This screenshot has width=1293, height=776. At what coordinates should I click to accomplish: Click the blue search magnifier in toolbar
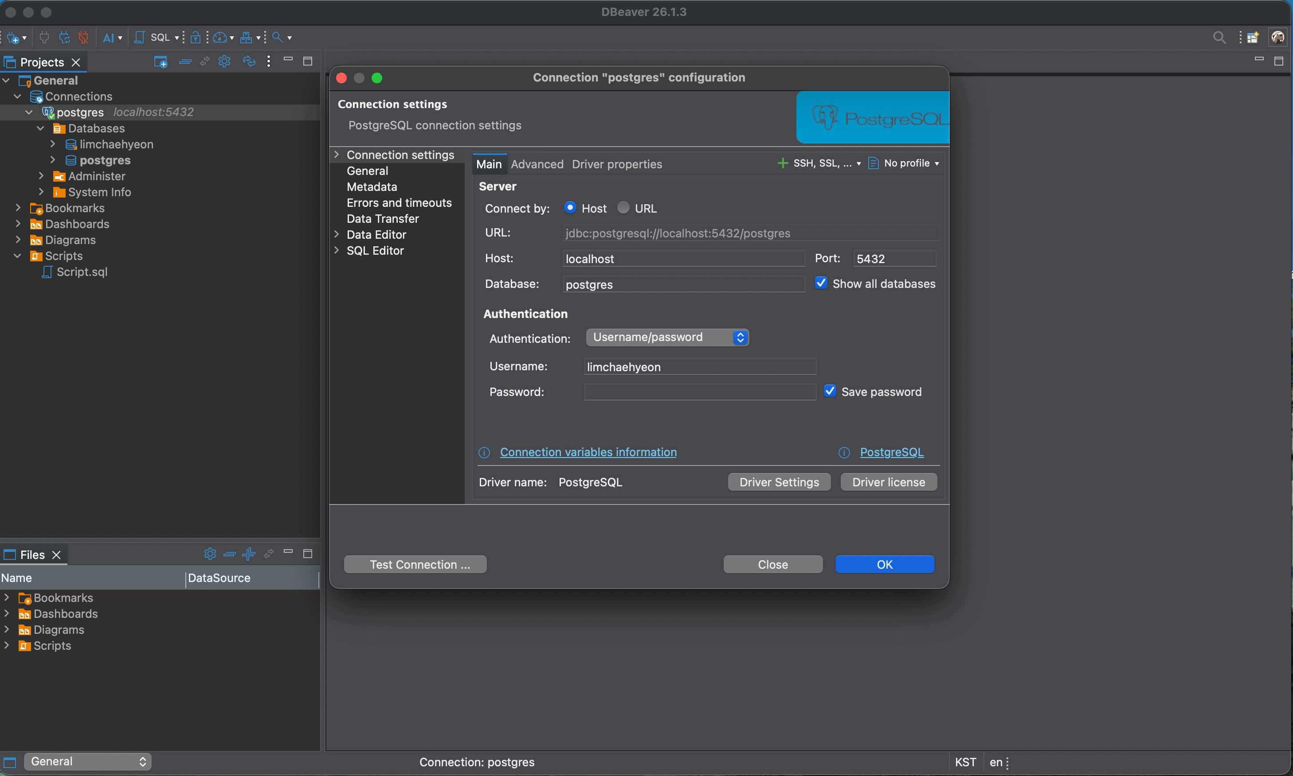[278, 38]
